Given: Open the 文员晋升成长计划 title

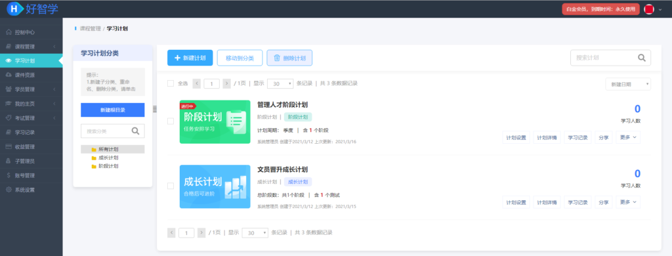Looking at the screenshot, I should (282, 169).
